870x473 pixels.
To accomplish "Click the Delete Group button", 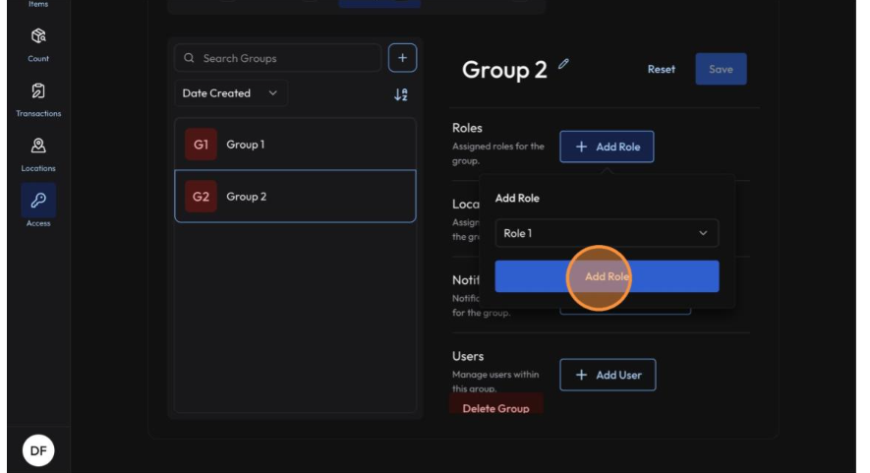I will point(495,404).
